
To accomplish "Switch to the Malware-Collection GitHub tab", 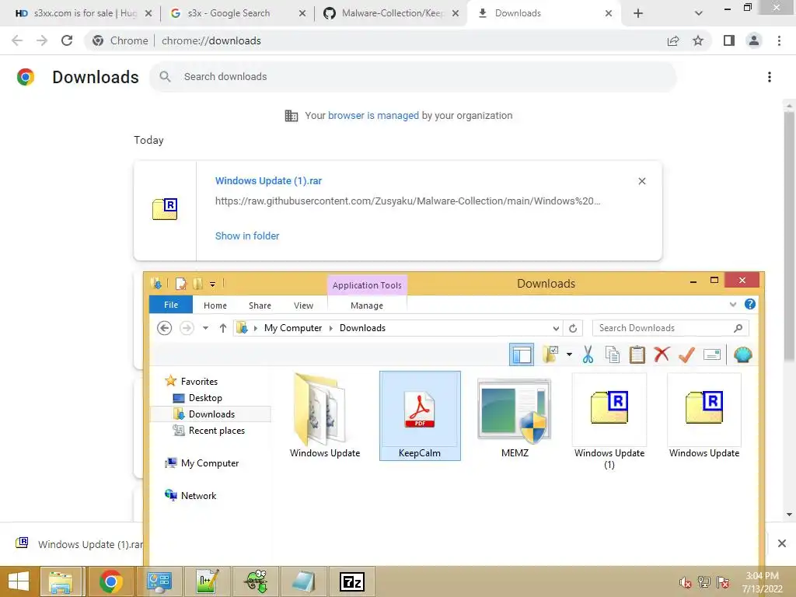I will click(391, 13).
